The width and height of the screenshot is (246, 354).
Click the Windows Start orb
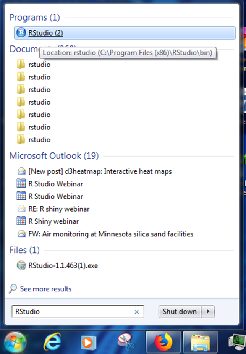[x=15, y=342]
